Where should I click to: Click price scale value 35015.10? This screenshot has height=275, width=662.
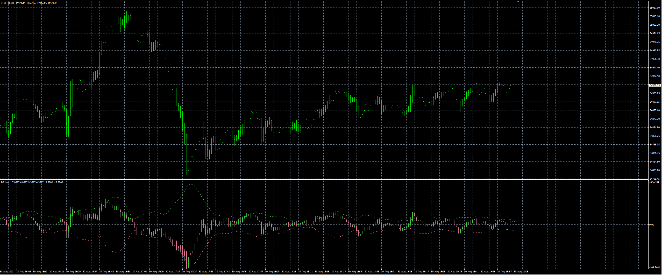(655, 16)
